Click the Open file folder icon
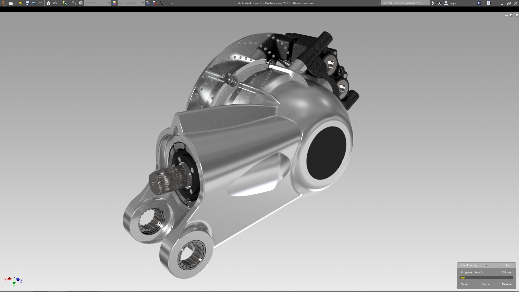This screenshot has height=292, width=519. coord(21,3)
